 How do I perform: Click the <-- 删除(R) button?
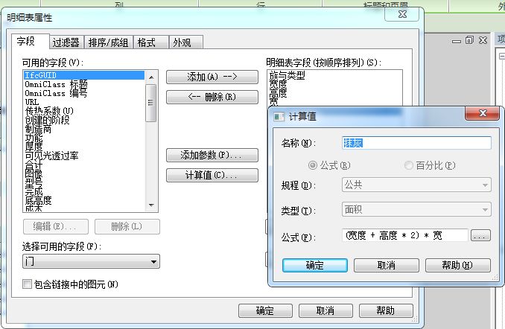[212, 97]
